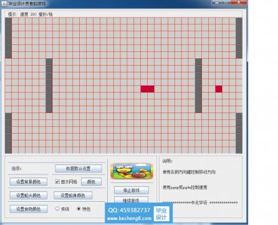
Task: Click the gray vertical wall near the food
Action: click(x=198, y=86)
